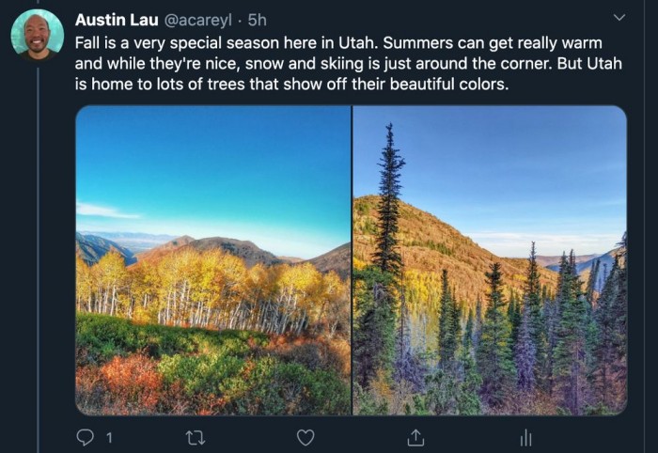Click the reply speech bubble icon
The image size is (658, 453).
[86, 437]
